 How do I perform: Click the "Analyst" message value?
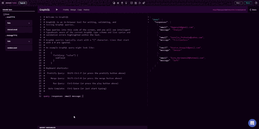(178, 30)
